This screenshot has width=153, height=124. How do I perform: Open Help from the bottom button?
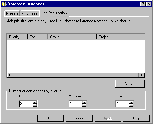coord(136,118)
